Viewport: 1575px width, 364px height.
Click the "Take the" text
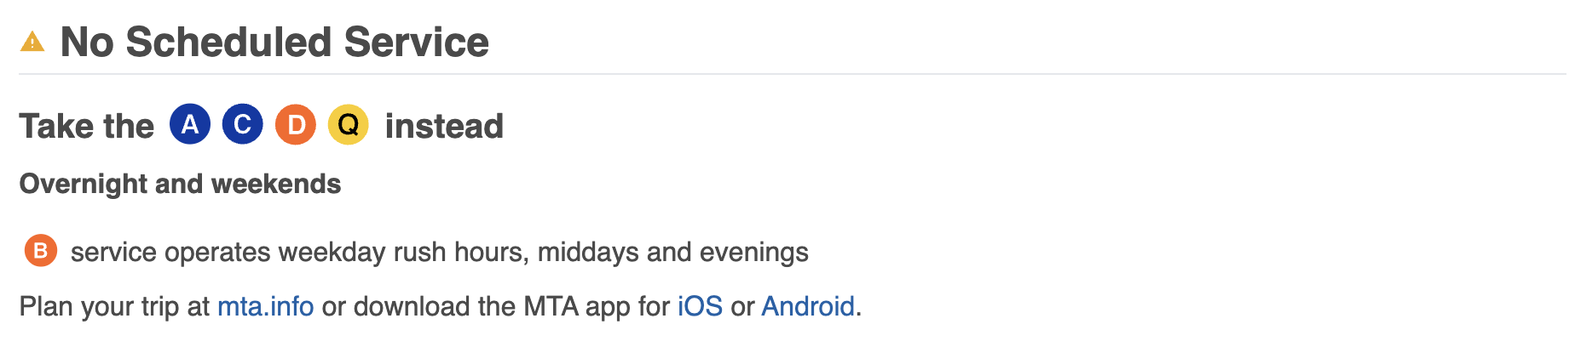point(87,127)
